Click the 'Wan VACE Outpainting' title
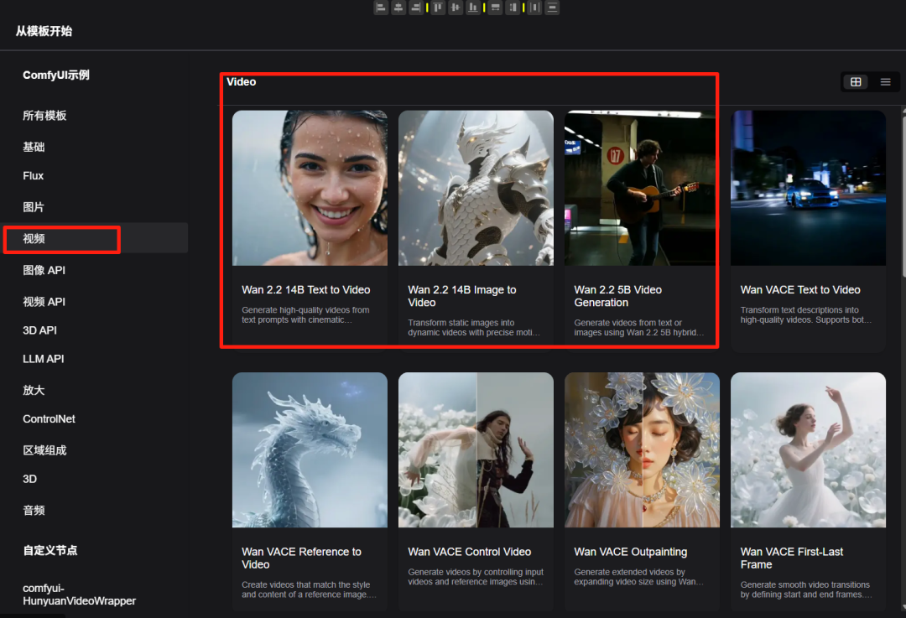Image resolution: width=906 pixels, height=618 pixels. click(630, 552)
